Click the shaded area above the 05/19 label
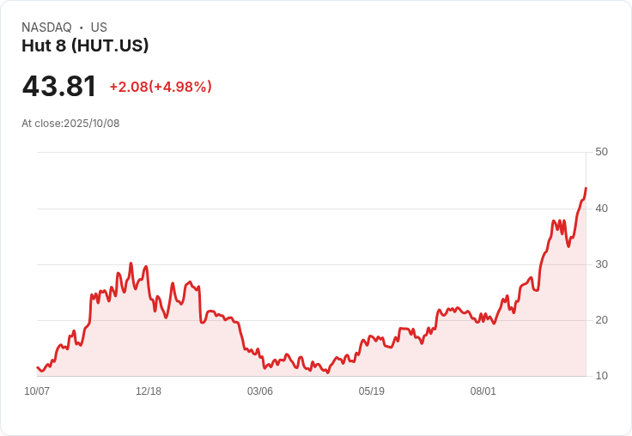 coord(372,360)
